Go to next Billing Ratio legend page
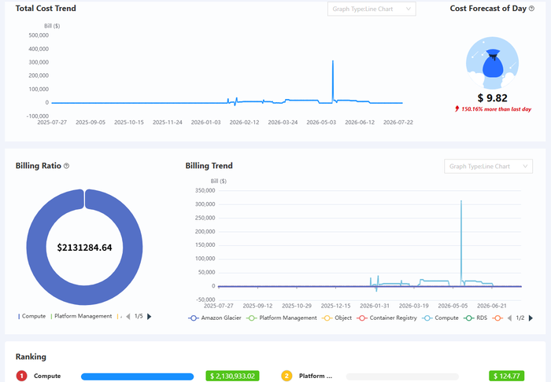This screenshot has width=551, height=382. tap(150, 317)
